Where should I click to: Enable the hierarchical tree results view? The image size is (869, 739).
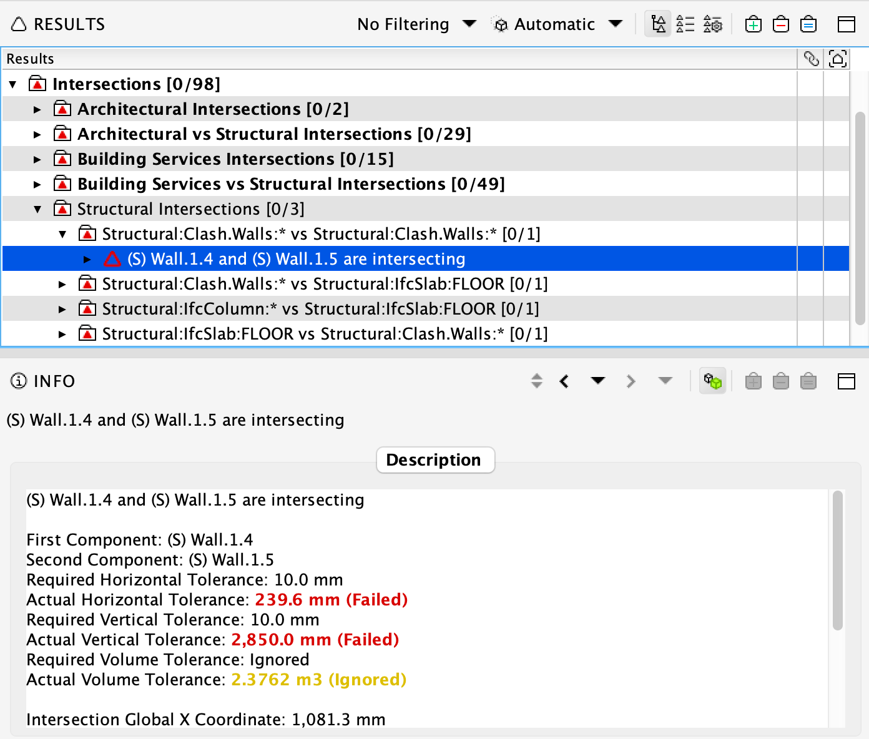[658, 24]
